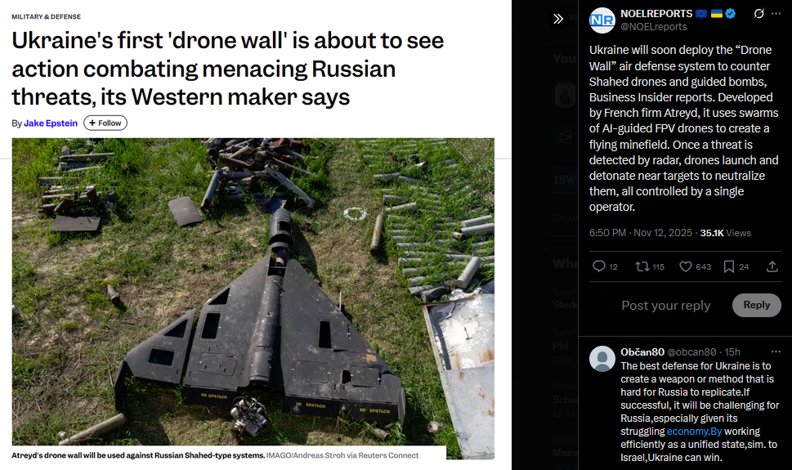
Task: Follow author Jake Epstein
Action: (x=105, y=123)
